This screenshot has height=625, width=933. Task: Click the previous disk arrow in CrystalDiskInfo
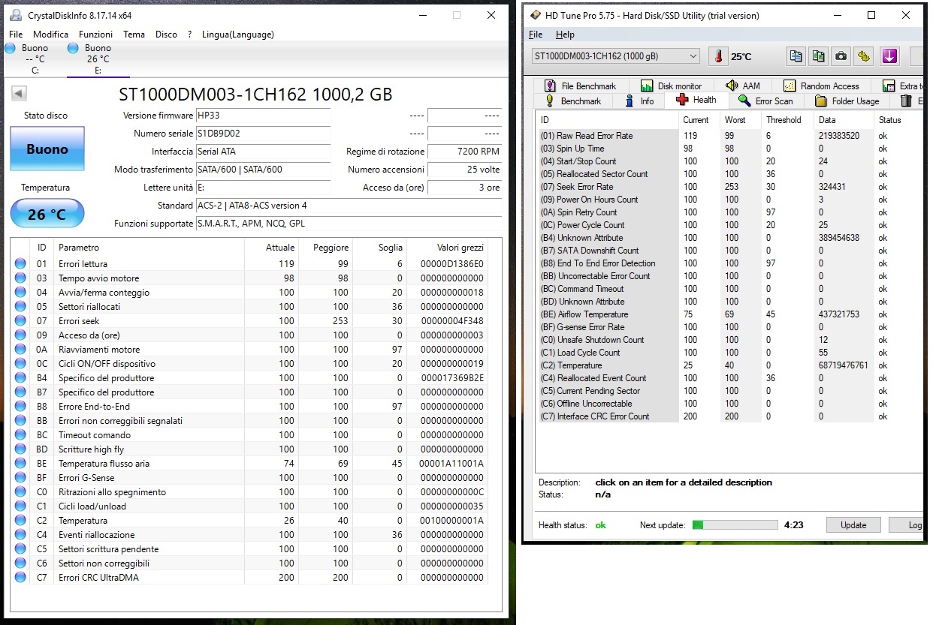pos(19,94)
